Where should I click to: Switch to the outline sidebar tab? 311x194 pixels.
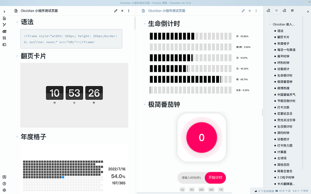click(x=276, y=10)
